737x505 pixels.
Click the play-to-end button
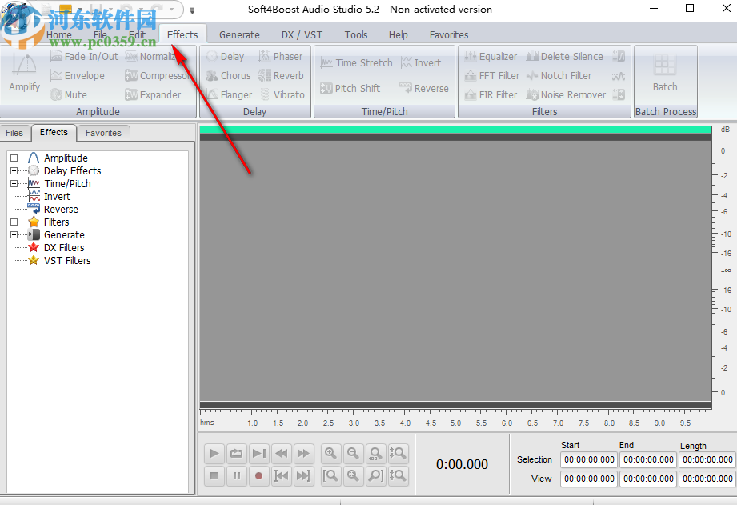258,453
